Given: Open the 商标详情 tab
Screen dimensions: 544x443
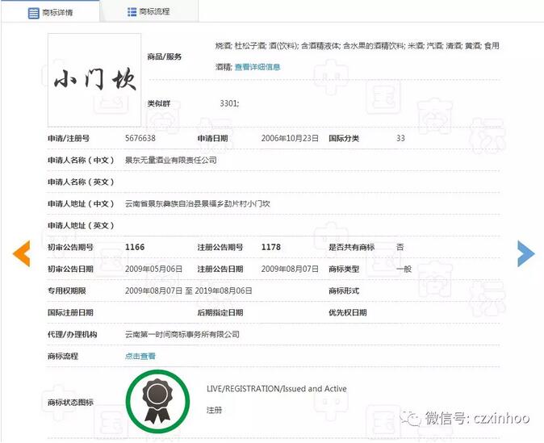Looking at the screenshot, I should (x=50, y=12).
